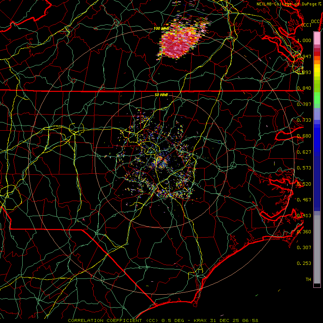
Task: Click the 31 DEC 25 date text
Action: 224,320
